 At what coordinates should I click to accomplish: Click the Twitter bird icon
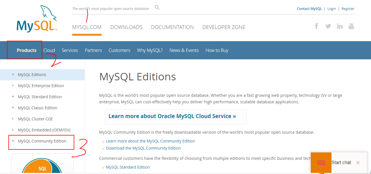pos(328,26)
